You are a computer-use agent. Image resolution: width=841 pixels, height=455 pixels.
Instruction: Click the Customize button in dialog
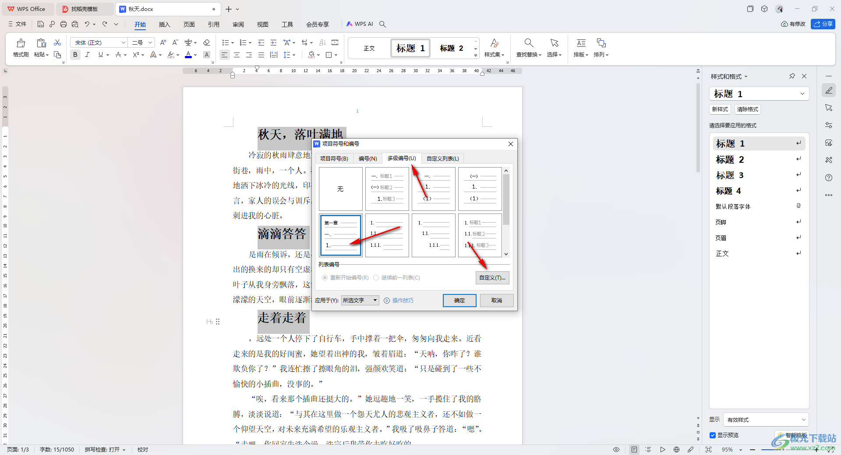pyautogui.click(x=492, y=278)
